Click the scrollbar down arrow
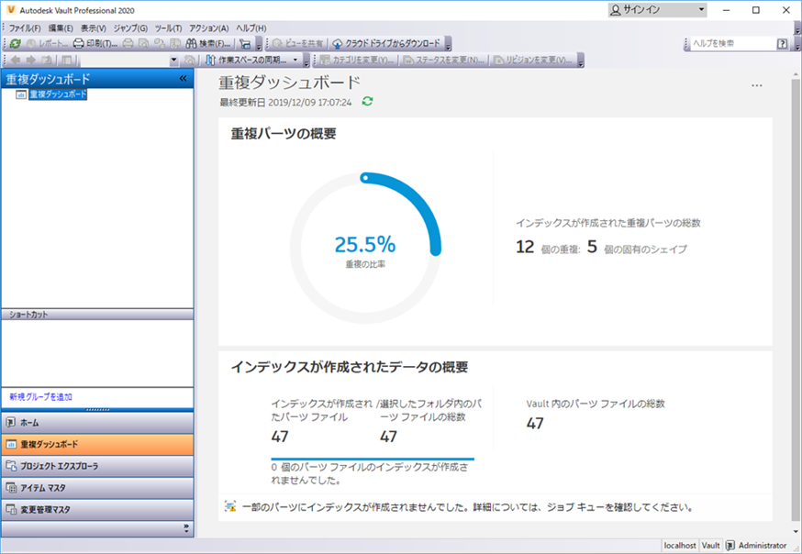802x554 pixels. [796, 531]
